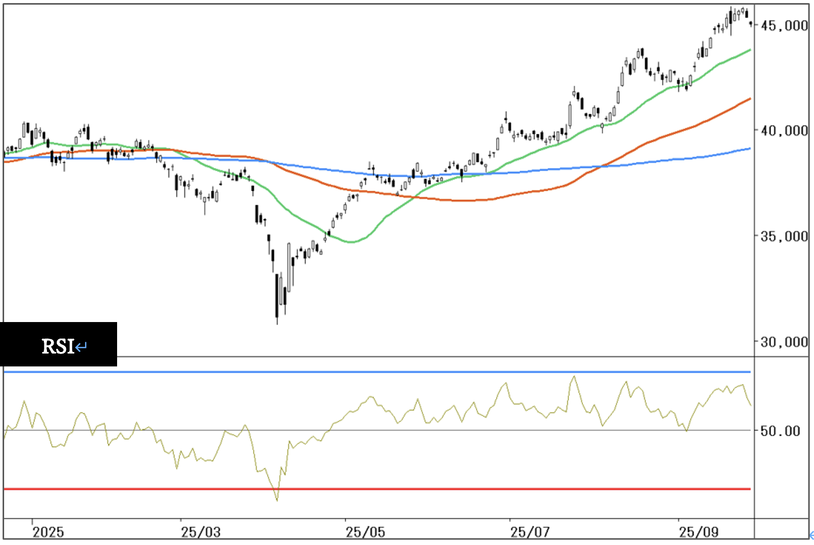Select the 50.00 RSI axis label
The height and width of the screenshot is (545, 814).
coord(780,431)
